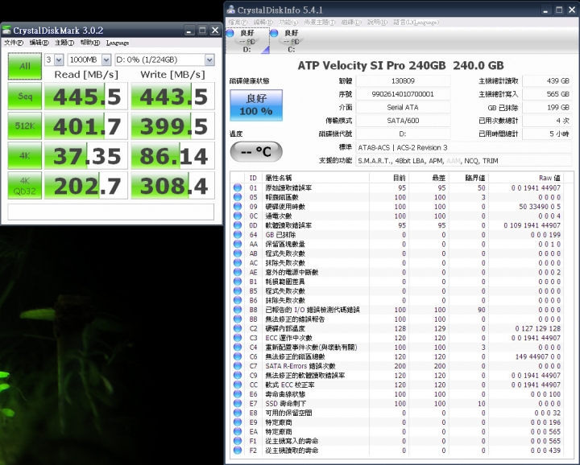Open the drive dropdown showing D: 0%
This screenshot has height=465, width=580.
(x=164, y=60)
